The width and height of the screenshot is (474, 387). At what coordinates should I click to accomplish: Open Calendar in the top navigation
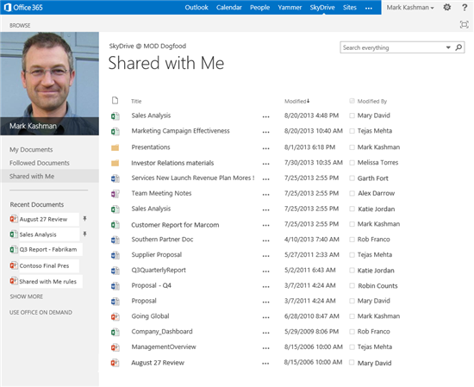pos(229,7)
